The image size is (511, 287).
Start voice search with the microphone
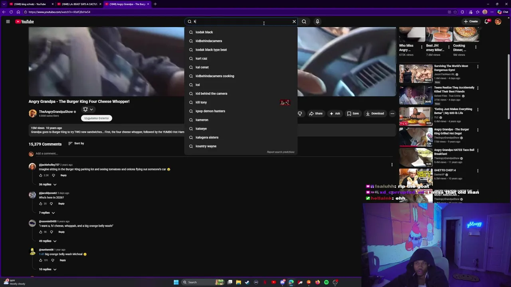coord(317,22)
